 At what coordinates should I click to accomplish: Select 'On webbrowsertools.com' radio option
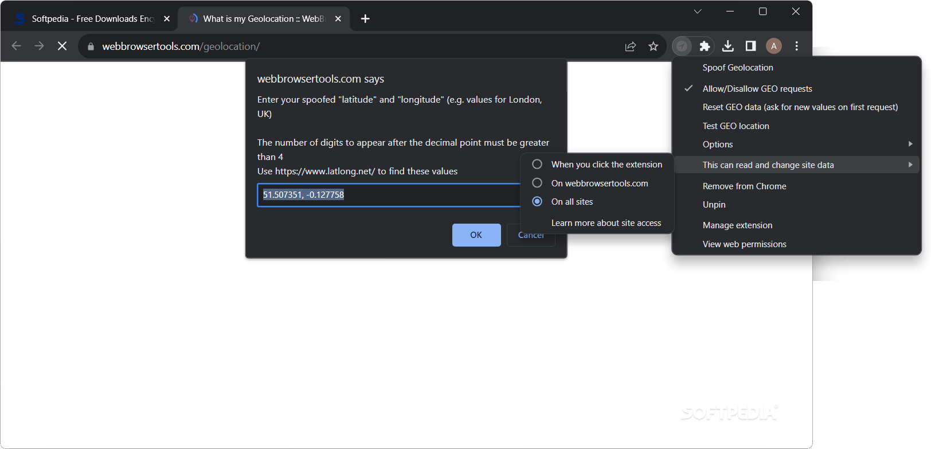pos(537,183)
